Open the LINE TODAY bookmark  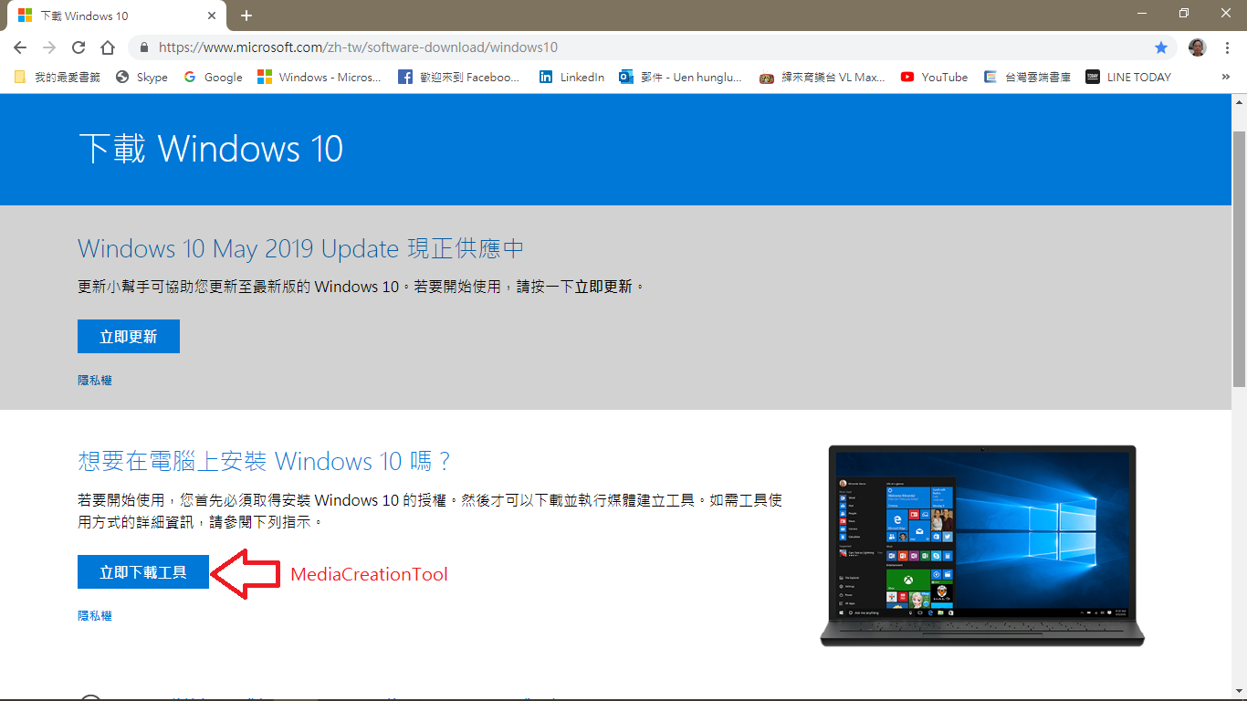1128,77
